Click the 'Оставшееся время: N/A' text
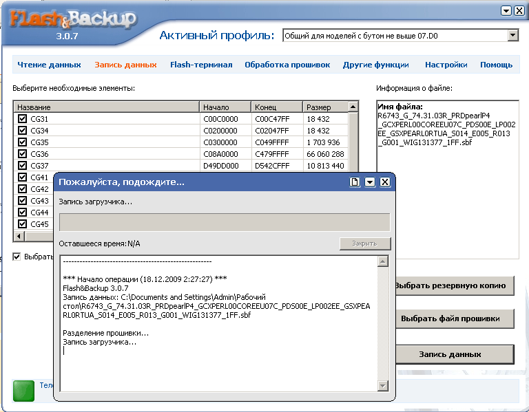529x412 pixels. (99, 243)
